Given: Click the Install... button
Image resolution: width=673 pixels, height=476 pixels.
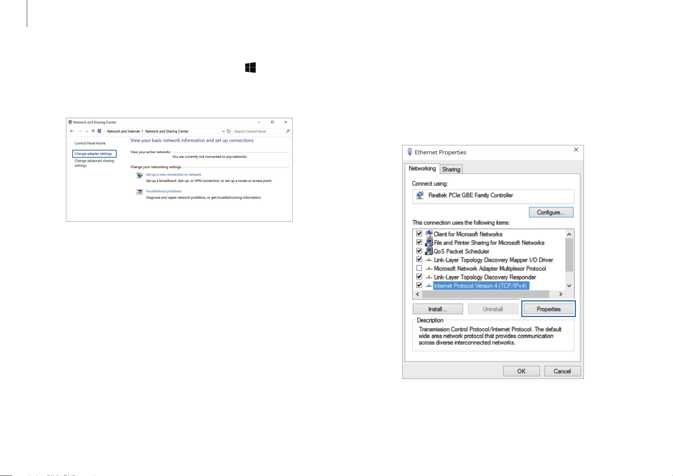Looking at the screenshot, I should (x=438, y=309).
